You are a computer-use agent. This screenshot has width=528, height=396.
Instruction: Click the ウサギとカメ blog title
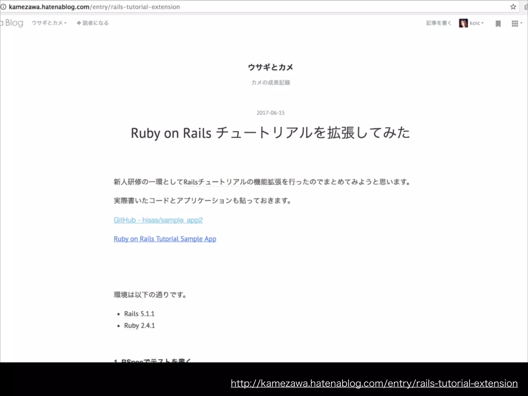(x=270, y=67)
